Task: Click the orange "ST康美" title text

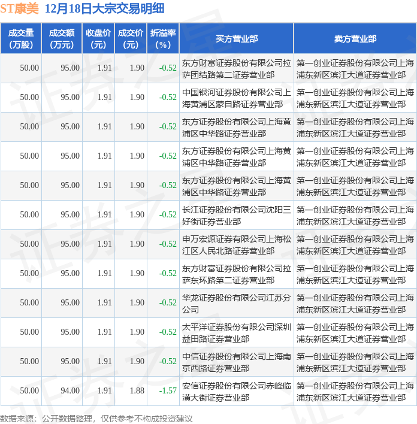Action: (20, 9)
